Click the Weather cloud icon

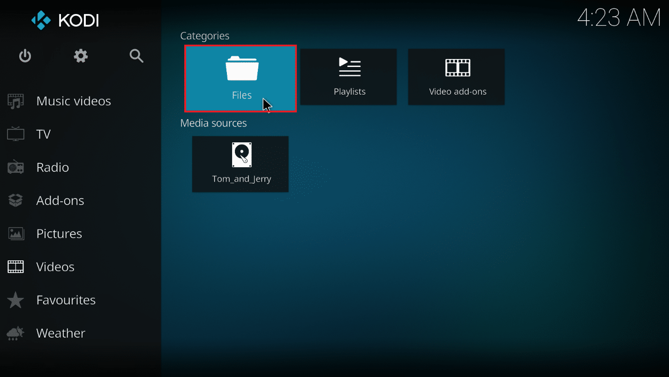coord(15,333)
